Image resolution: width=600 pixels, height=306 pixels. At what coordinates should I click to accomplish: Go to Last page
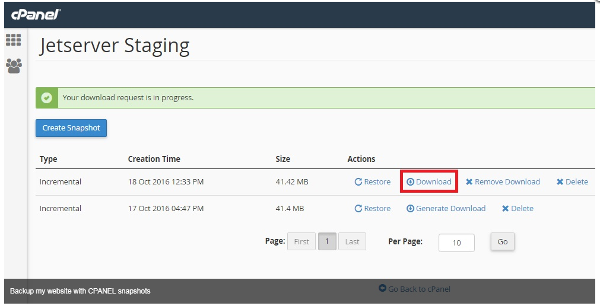pyautogui.click(x=352, y=241)
